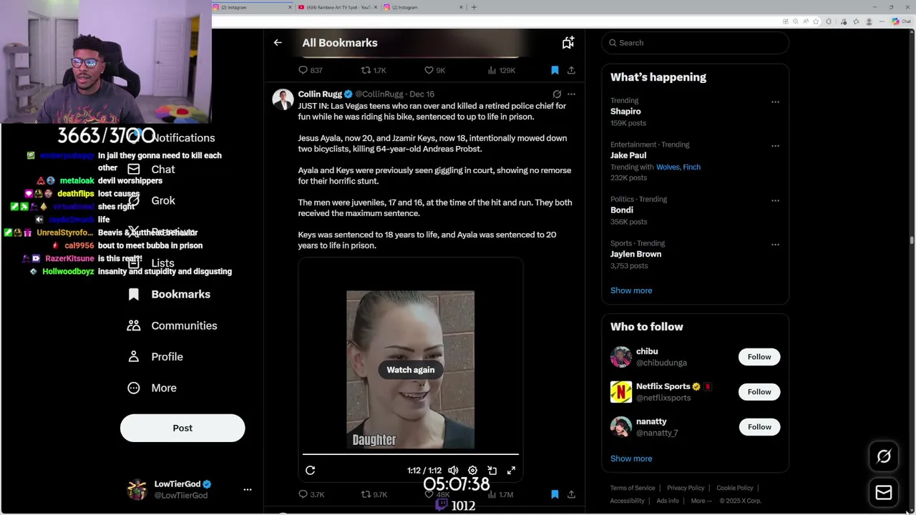Image resolution: width=916 pixels, height=515 pixels.
Task: Open more options for Bondi trend
Action: (775, 200)
